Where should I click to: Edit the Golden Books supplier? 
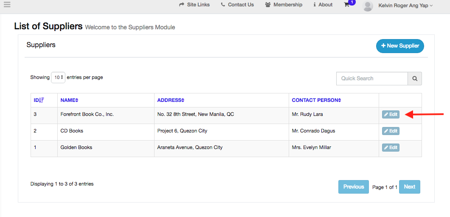tap(391, 148)
